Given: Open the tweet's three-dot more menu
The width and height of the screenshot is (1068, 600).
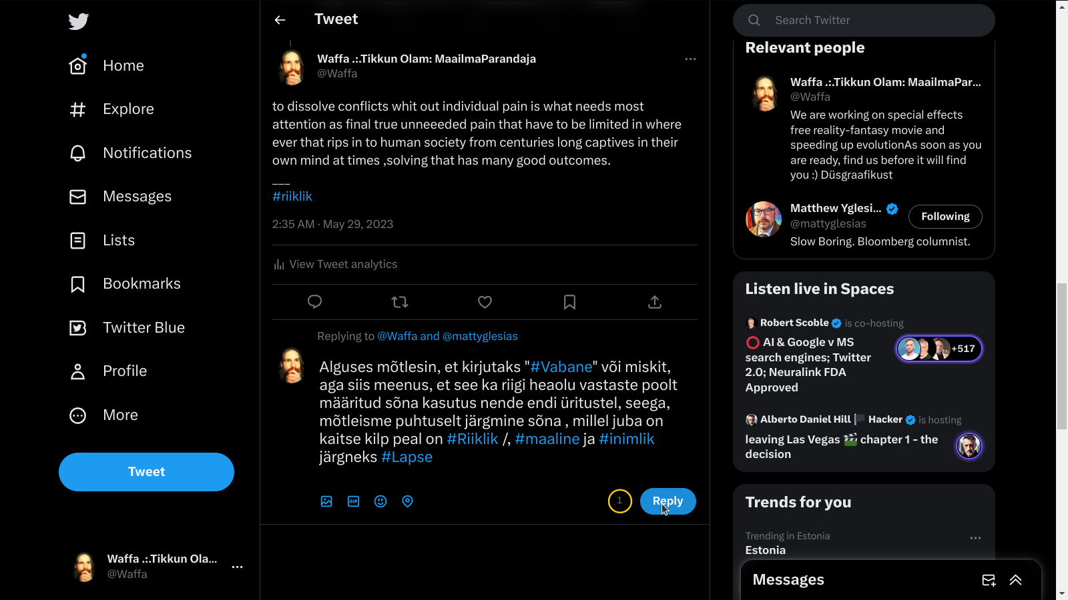Looking at the screenshot, I should coord(690,59).
